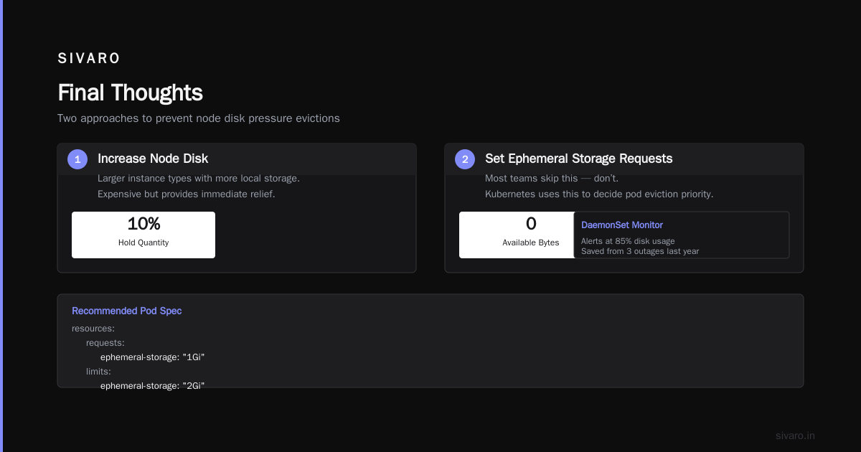
Task: Select the "Saved from 3 outages last year" line
Action: pos(640,251)
